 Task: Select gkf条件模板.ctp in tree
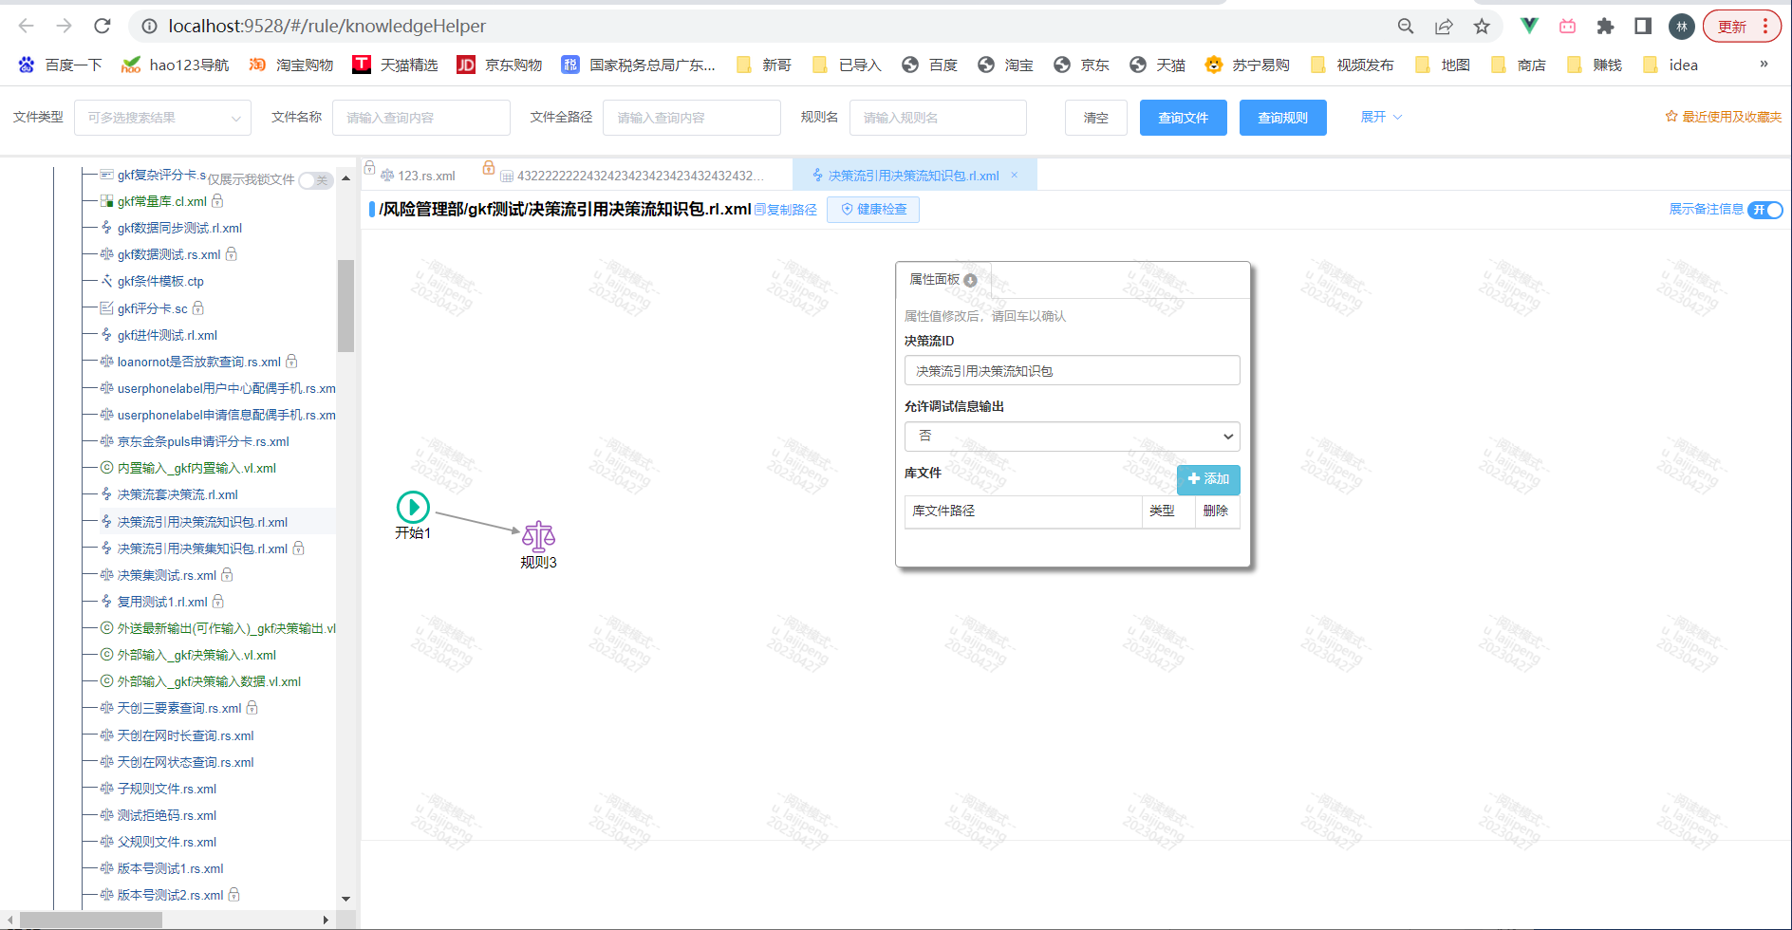(x=160, y=281)
